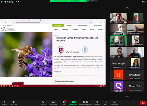
Task: Click browser reload icon
Action: point(5,23)
